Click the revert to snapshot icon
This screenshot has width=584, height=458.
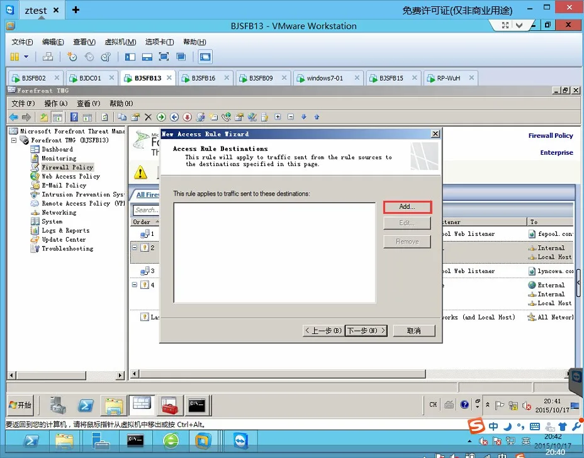point(89,57)
